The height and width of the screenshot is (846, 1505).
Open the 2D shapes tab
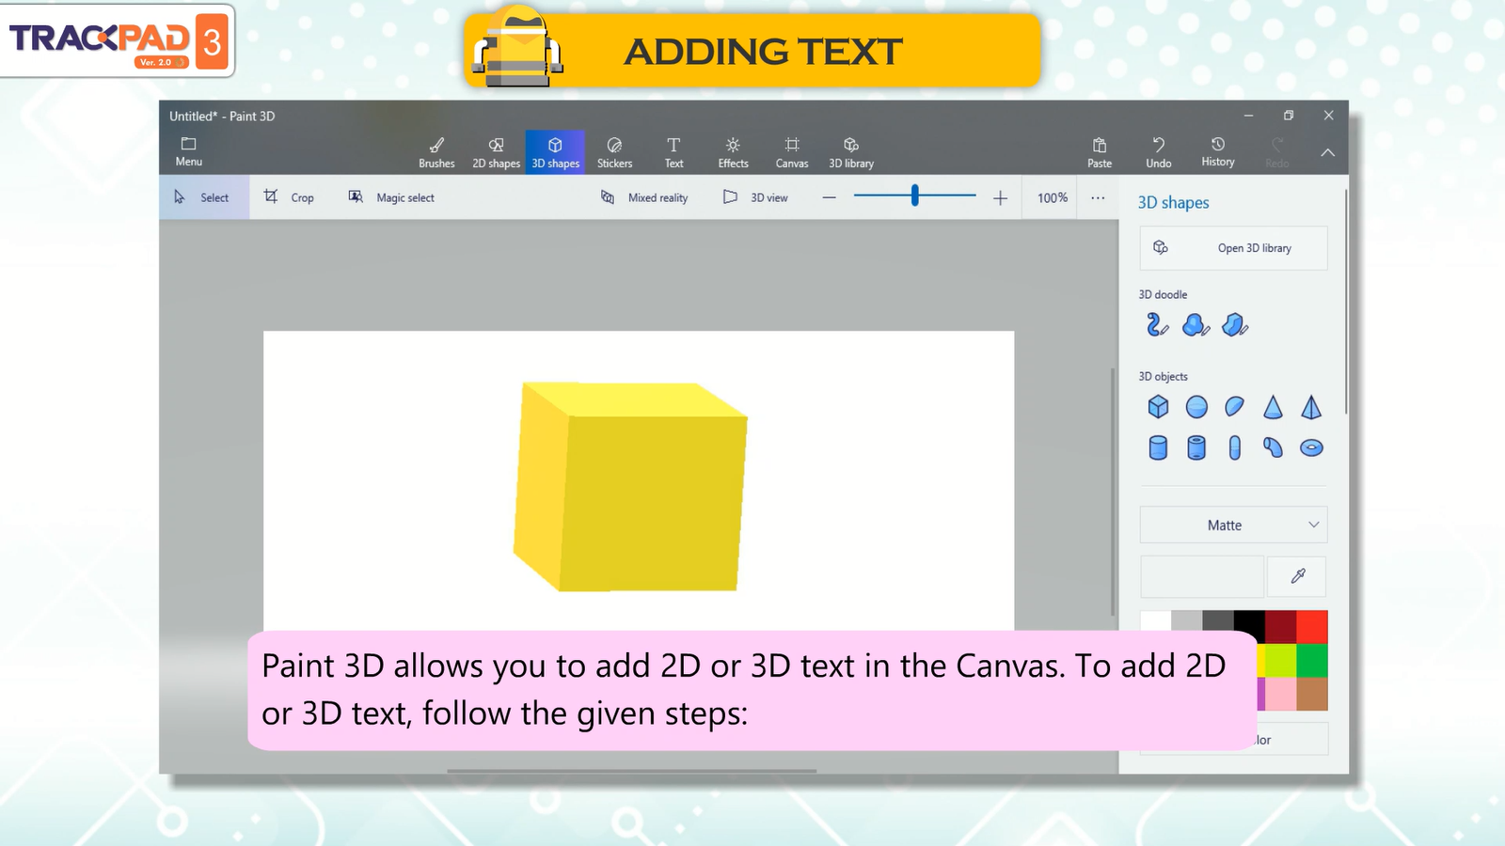click(x=496, y=152)
